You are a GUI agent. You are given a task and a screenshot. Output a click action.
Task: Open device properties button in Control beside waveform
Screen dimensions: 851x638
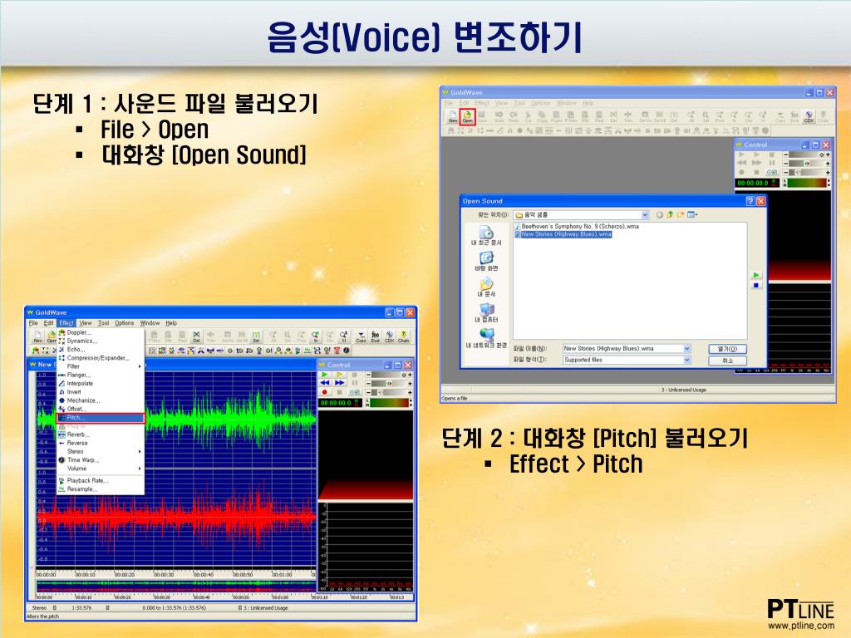354,392
